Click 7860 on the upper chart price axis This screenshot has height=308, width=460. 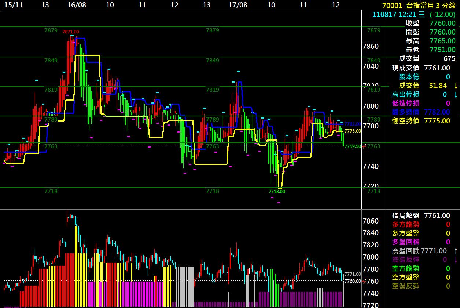(370, 46)
